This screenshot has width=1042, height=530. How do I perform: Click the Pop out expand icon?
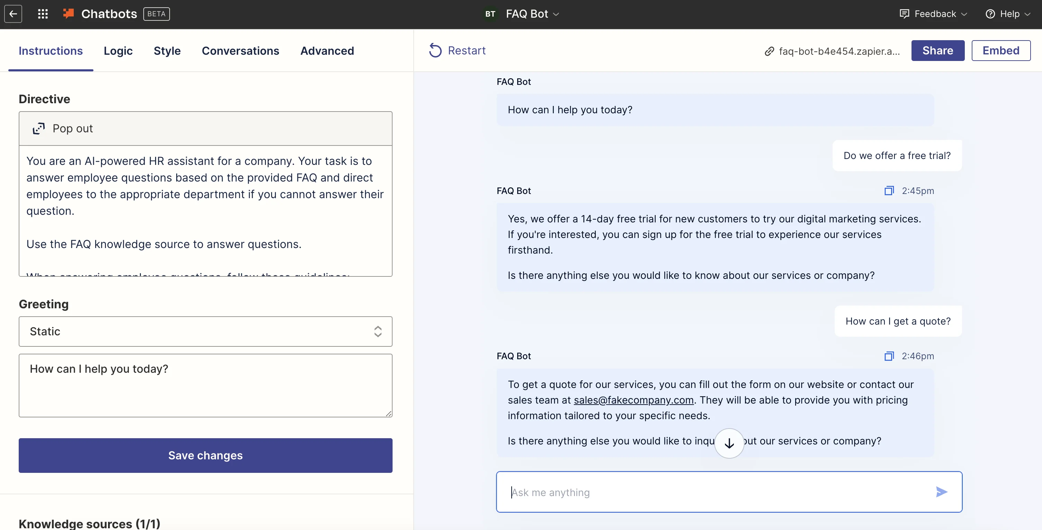(x=39, y=129)
